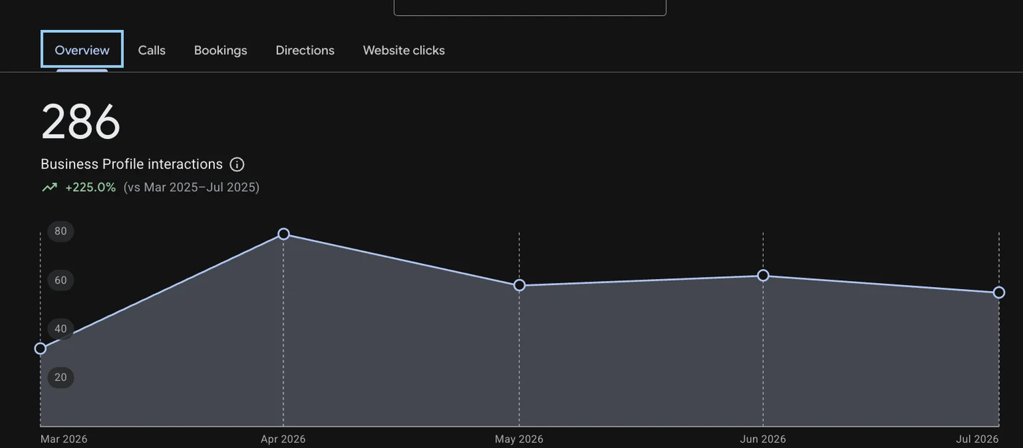1023x448 pixels.
Task: Click the Mar 2026 data point on the chart
Action: click(40, 348)
